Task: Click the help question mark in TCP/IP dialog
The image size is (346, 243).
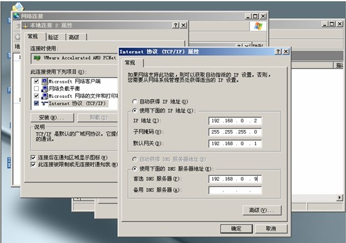Action: [278, 51]
